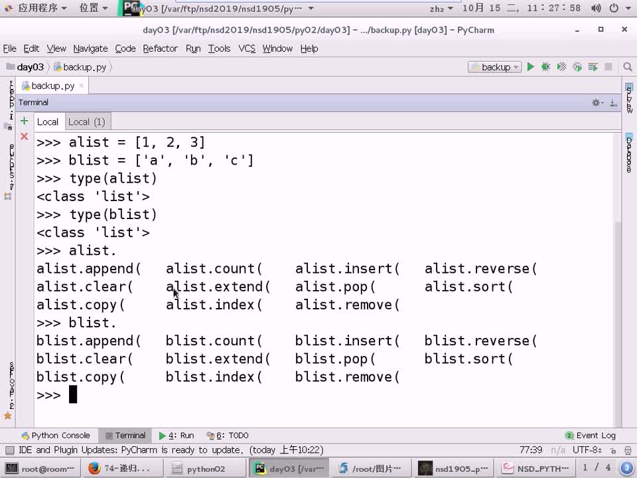637x478 pixels.
Task: Open Firefox window from taskbar
Action: (x=123, y=469)
